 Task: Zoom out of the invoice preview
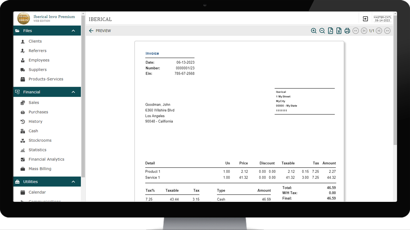[x=322, y=31]
